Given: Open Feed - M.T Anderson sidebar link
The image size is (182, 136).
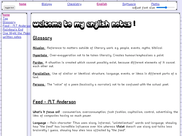Looking at the screenshot, I should [17, 26].
